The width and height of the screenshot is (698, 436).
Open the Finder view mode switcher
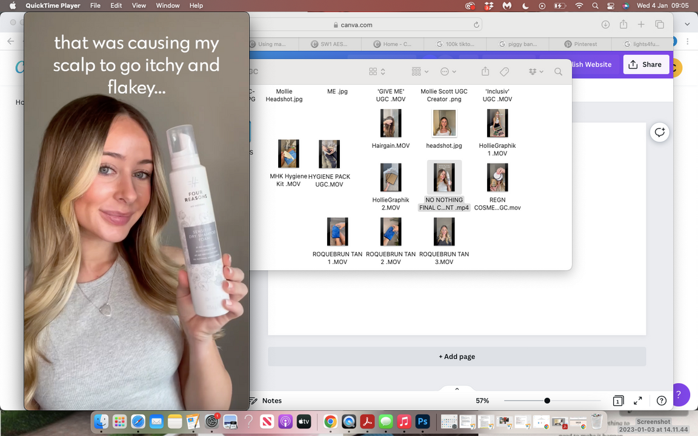point(377,71)
